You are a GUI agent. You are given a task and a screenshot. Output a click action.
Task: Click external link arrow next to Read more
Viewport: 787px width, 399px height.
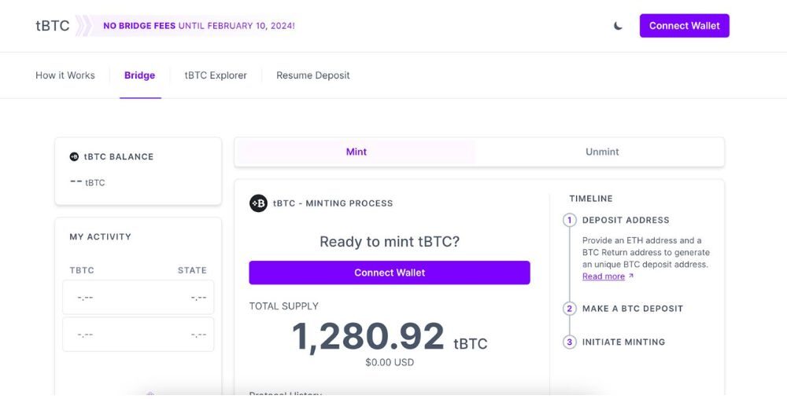click(x=631, y=276)
